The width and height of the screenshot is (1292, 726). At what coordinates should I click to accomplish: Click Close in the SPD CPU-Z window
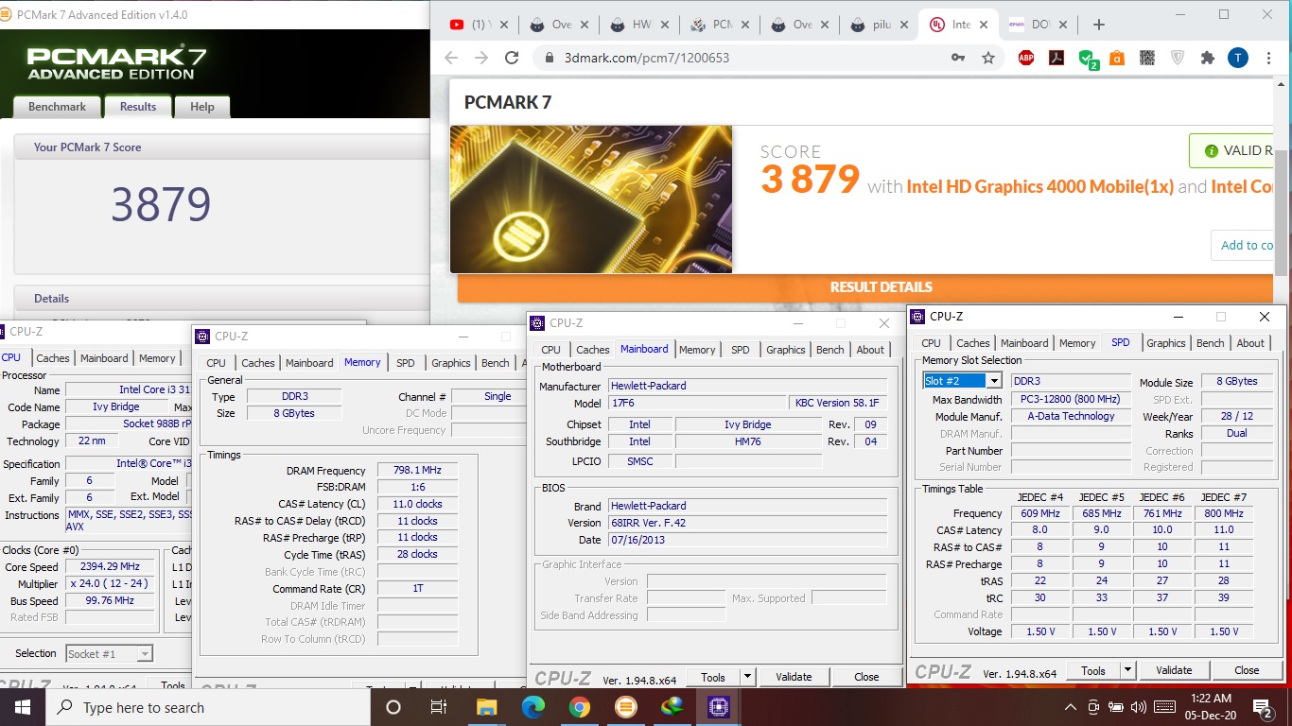1247,670
